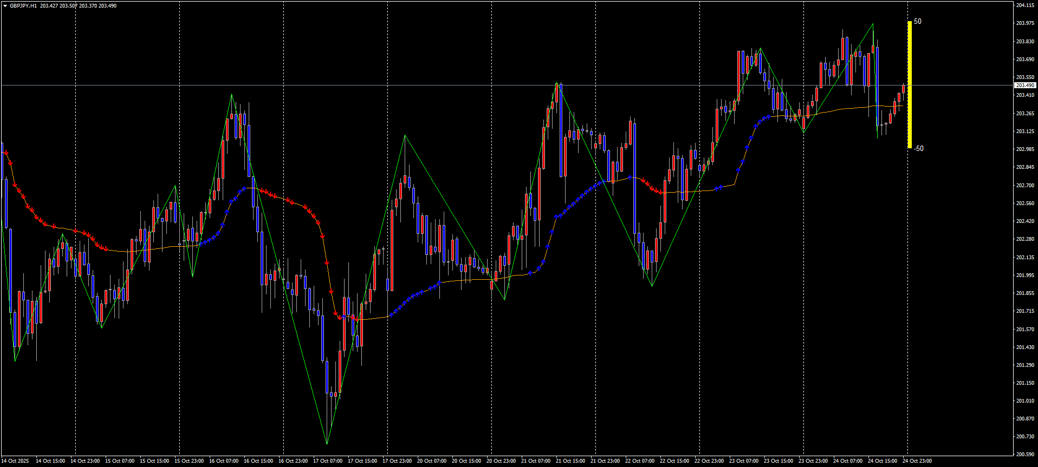Viewport: 1038px width, 467px height.
Task: Click the latest red candle at the current price line
Action: [x=904, y=89]
